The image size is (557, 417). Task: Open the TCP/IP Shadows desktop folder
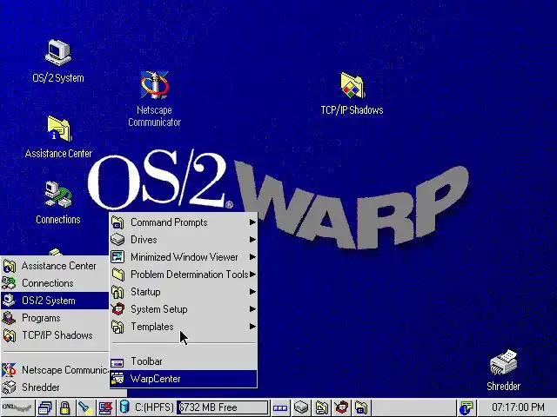click(x=352, y=85)
